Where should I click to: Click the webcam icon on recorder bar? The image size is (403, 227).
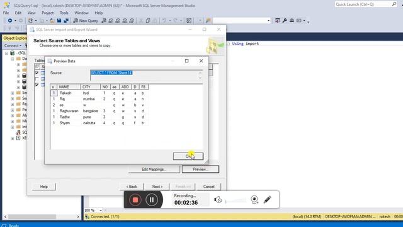point(254,199)
